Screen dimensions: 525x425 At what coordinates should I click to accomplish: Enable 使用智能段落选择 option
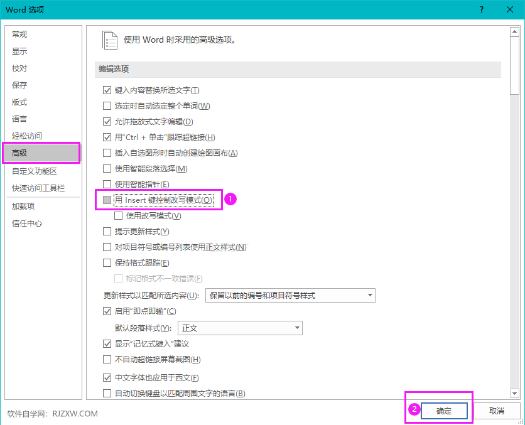pyautogui.click(x=107, y=168)
